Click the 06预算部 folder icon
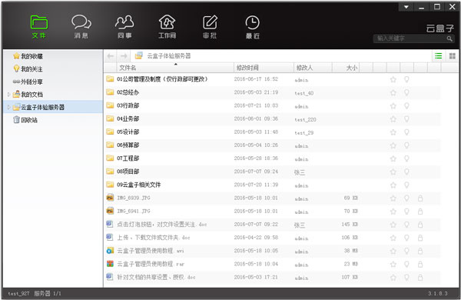This screenshot has height=300, width=461. pos(110,145)
